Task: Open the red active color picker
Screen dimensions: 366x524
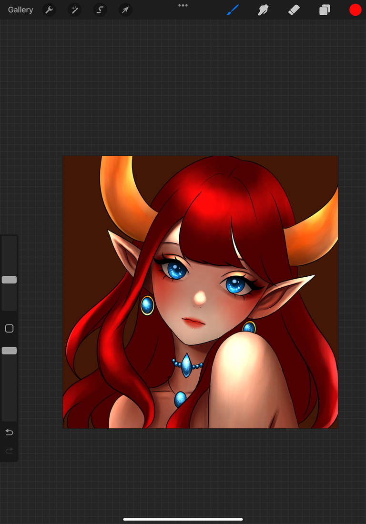Action: tap(356, 10)
